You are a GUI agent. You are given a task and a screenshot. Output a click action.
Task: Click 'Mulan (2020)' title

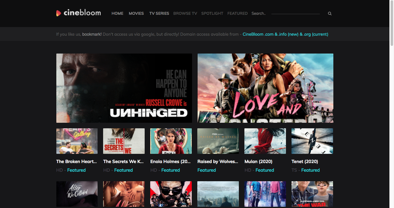tap(258, 162)
